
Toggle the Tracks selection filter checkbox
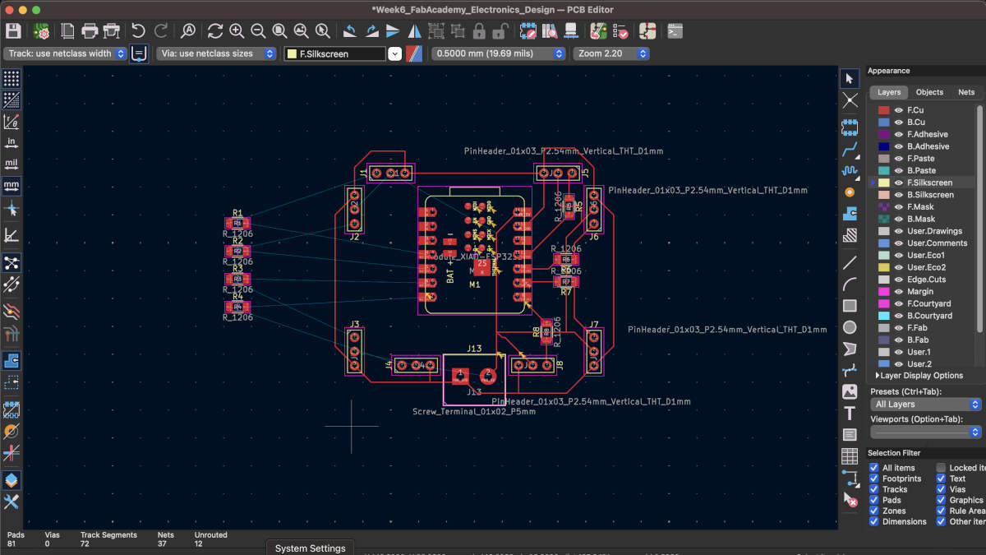[874, 489]
